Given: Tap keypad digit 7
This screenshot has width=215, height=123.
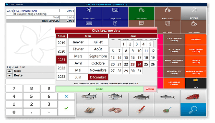Looking at the screenshot, I should [14, 88].
